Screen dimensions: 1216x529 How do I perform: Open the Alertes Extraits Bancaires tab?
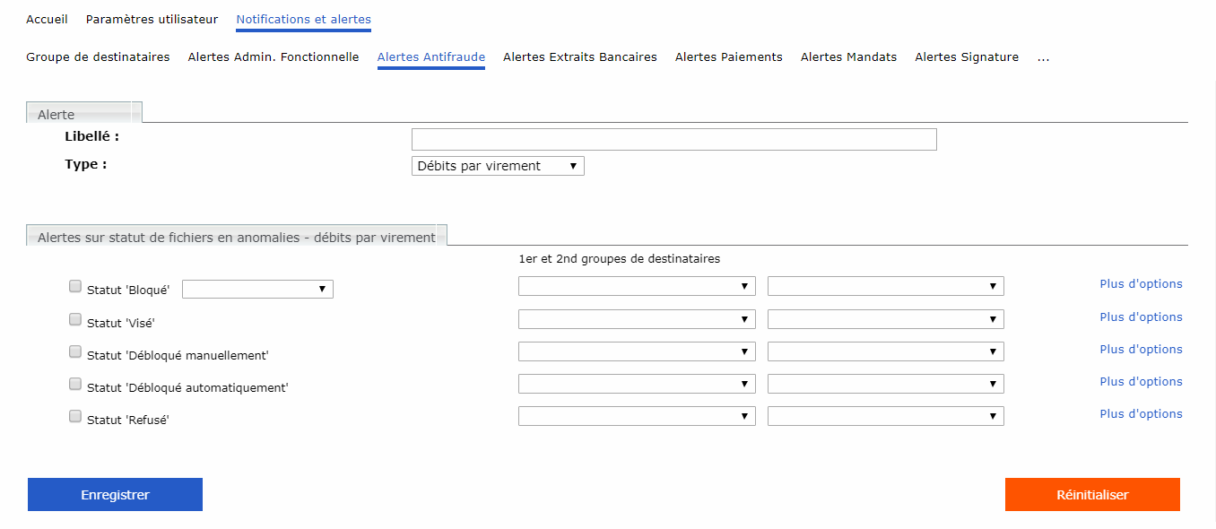pos(579,57)
